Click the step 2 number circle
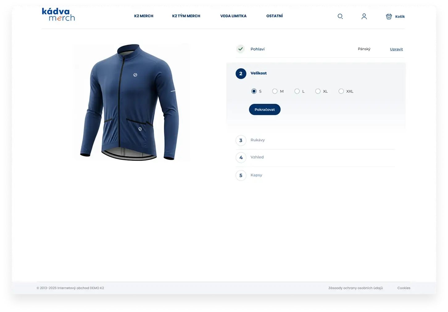Screen dimensions: 448x312 (x=241, y=74)
